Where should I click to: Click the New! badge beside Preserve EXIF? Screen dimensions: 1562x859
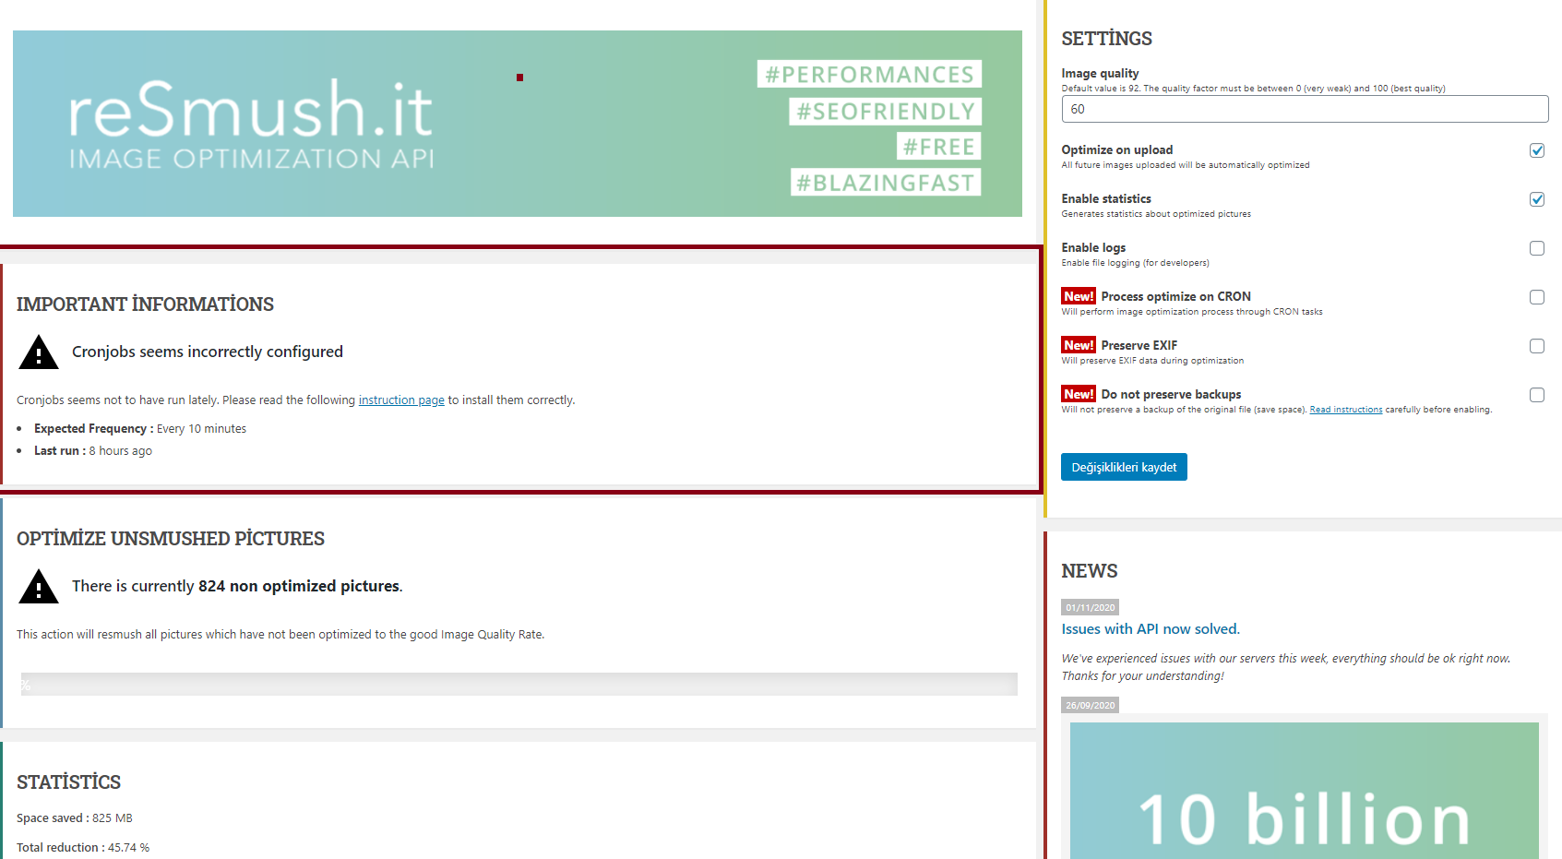(x=1079, y=345)
